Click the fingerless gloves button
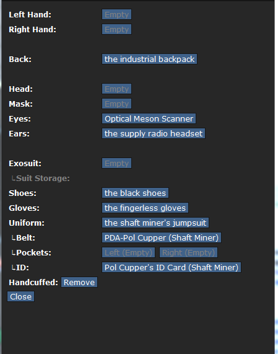This screenshot has height=354, width=278. coord(145,208)
